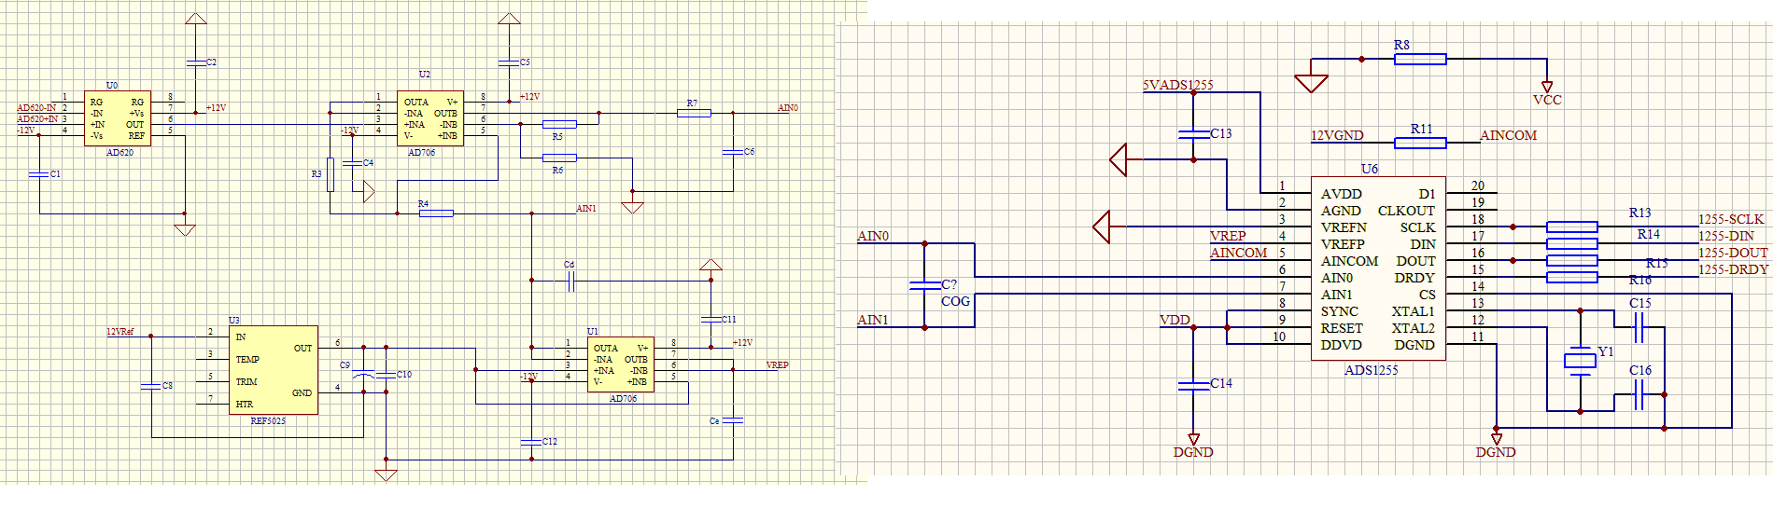Image resolution: width=1773 pixels, height=522 pixels.
Task: Click the CLKOUT pin name on ADS1255
Action: tap(1407, 211)
